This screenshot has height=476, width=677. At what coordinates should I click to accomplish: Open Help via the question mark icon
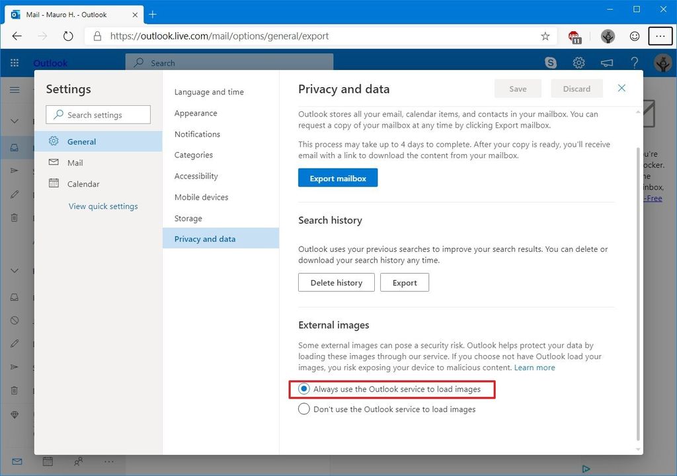pyautogui.click(x=634, y=63)
